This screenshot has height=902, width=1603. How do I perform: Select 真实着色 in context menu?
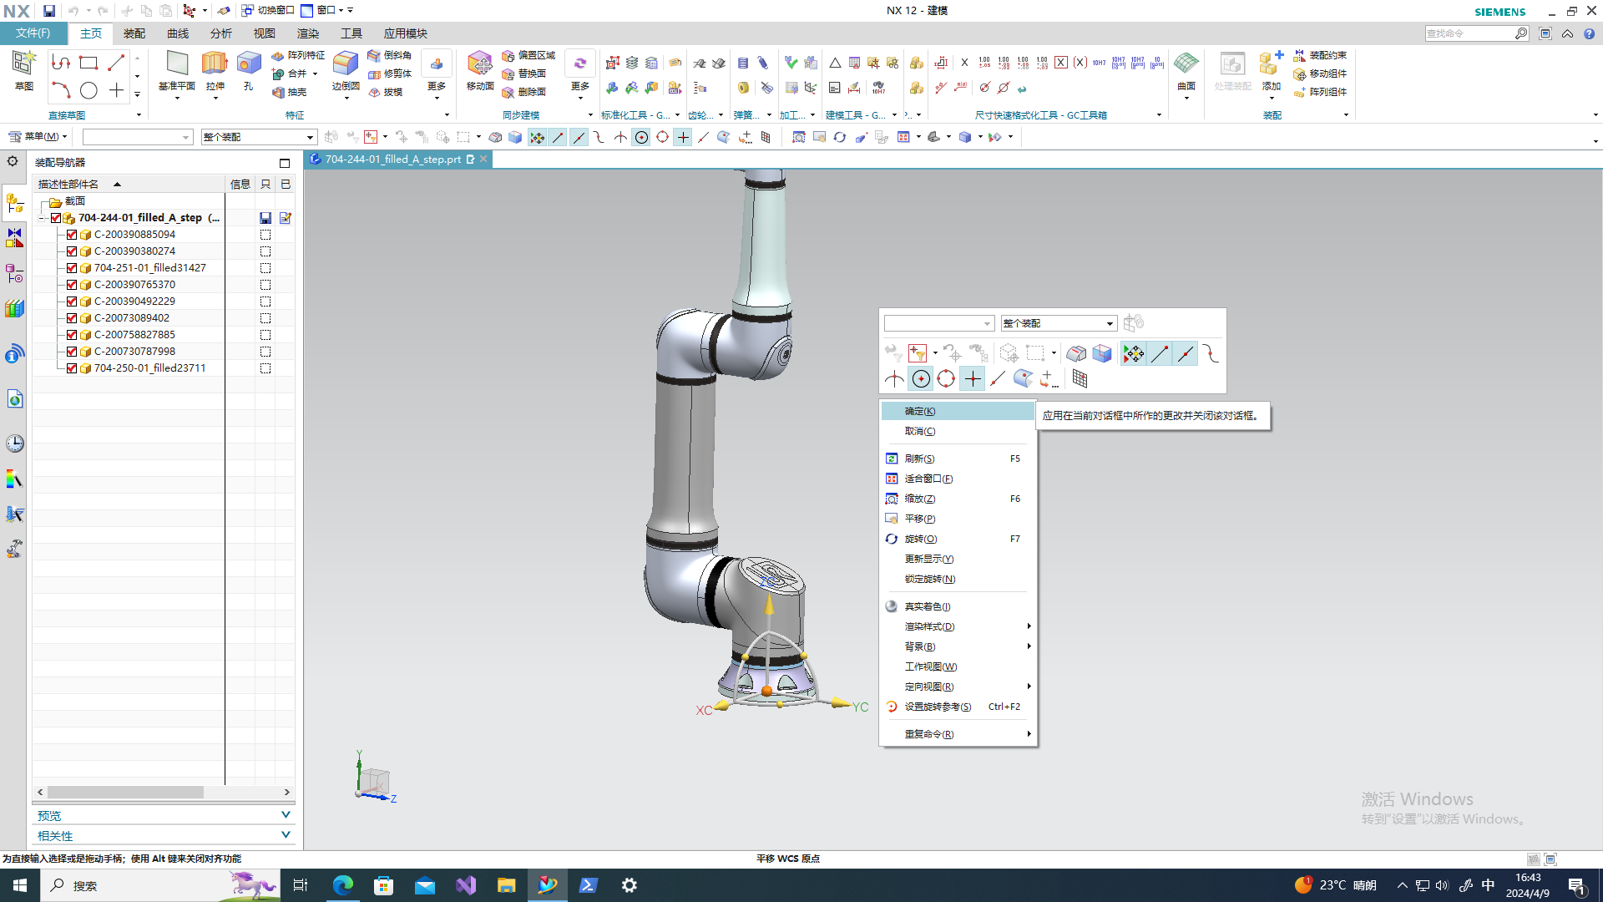tap(958, 606)
